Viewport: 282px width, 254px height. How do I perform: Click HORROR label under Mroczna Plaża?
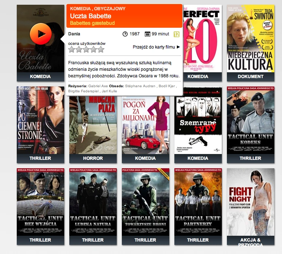tap(93, 158)
